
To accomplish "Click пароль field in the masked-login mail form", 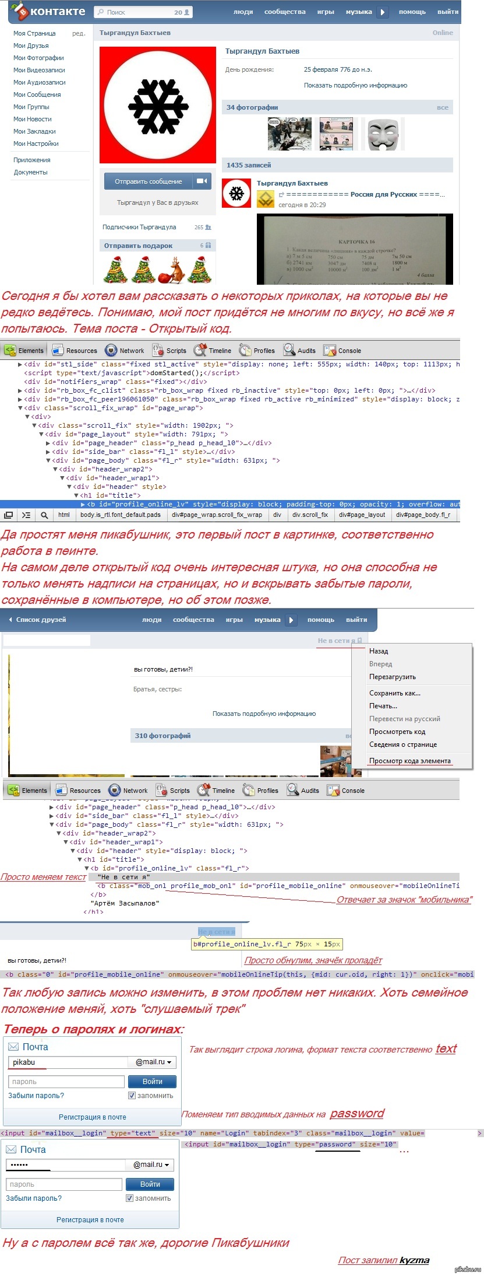I will pos(64,1184).
